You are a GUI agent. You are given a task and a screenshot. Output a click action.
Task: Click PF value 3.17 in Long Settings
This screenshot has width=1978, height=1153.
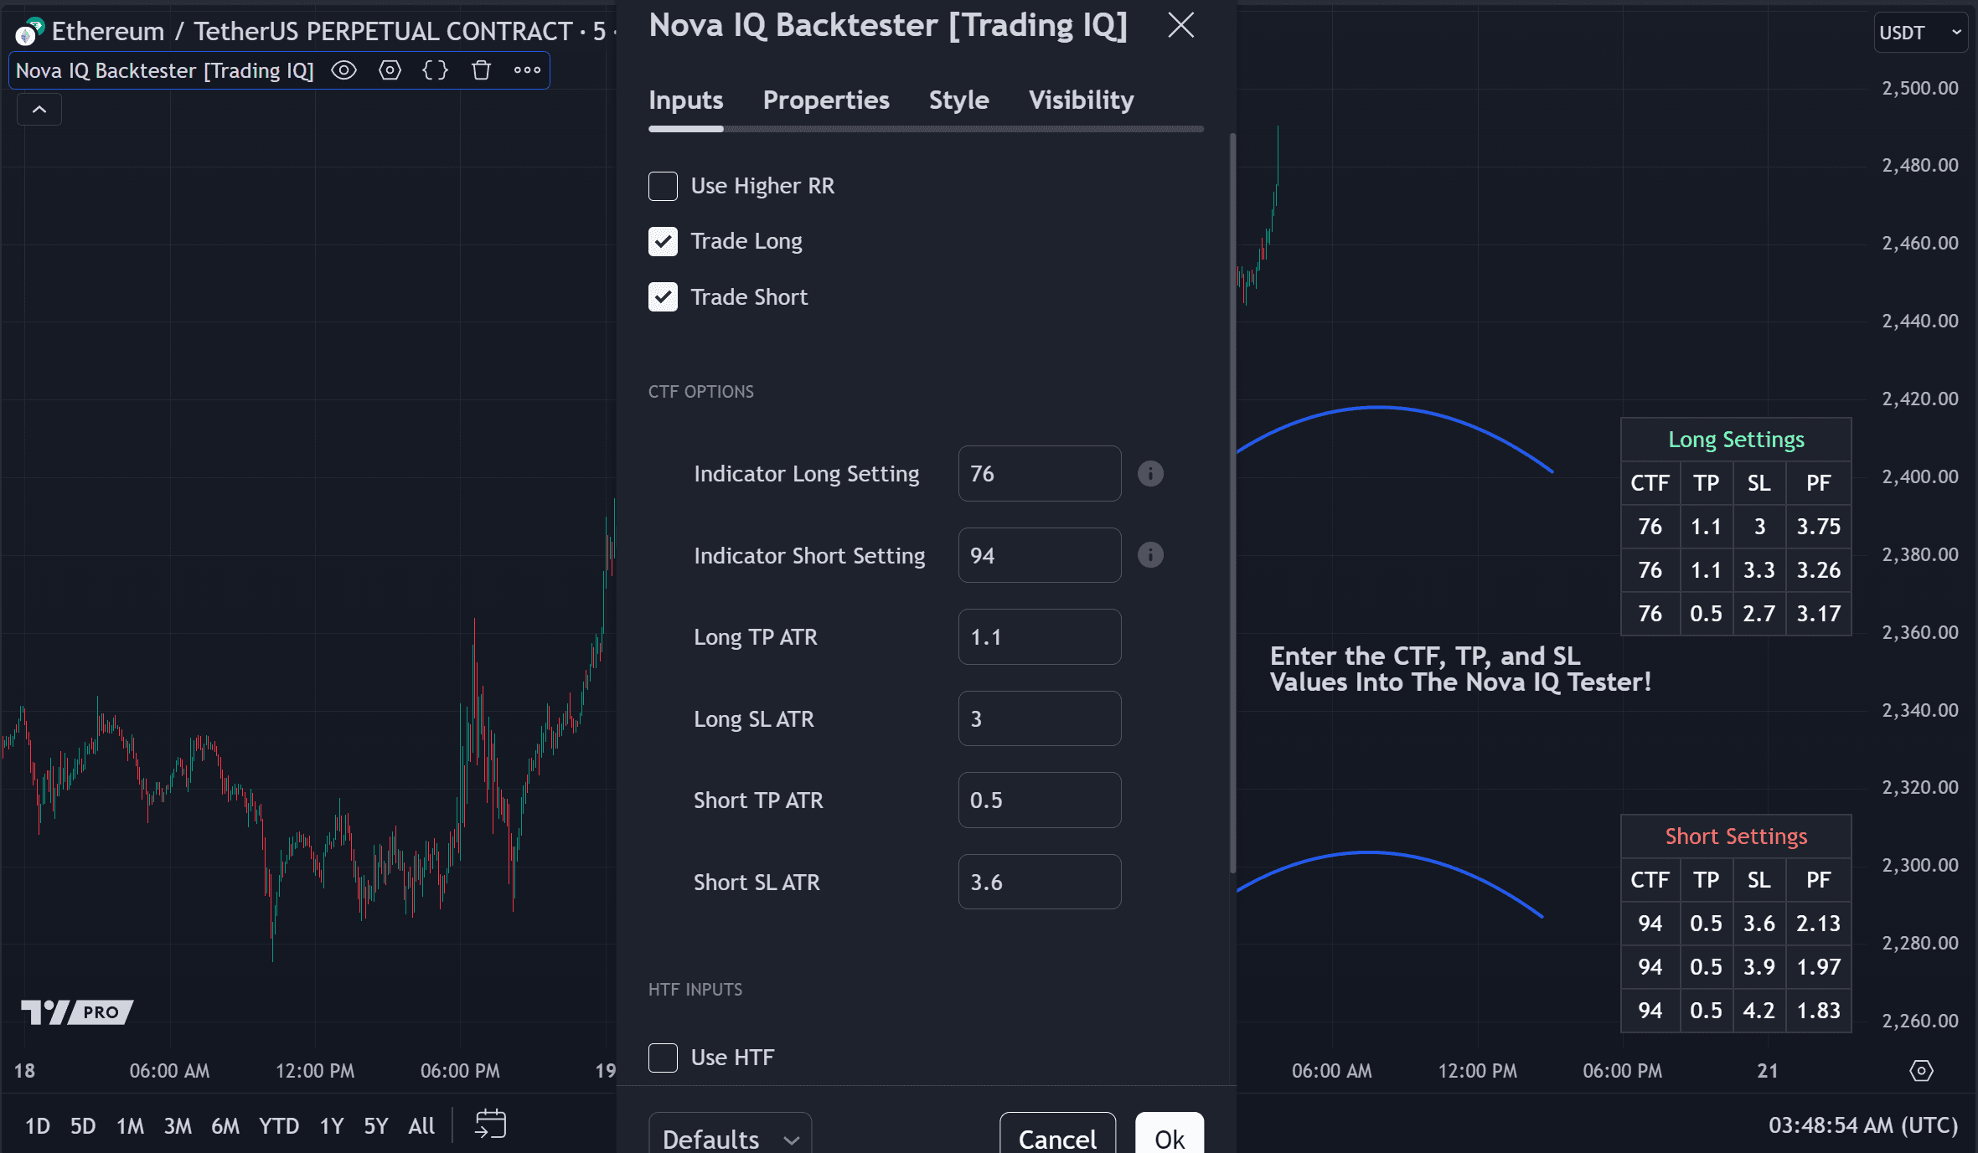click(1818, 614)
